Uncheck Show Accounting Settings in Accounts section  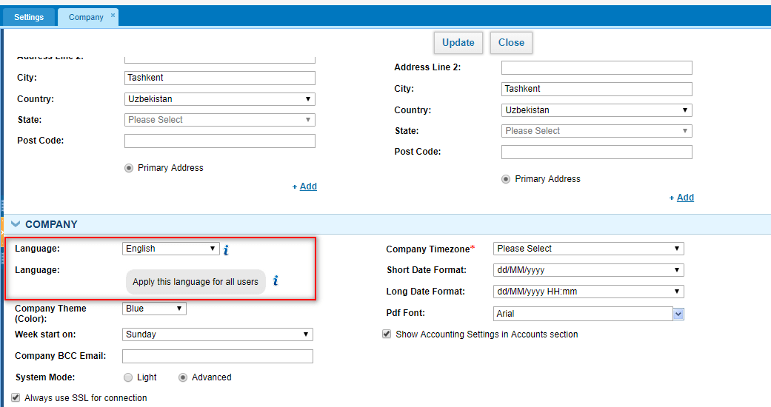pyautogui.click(x=387, y=334)
